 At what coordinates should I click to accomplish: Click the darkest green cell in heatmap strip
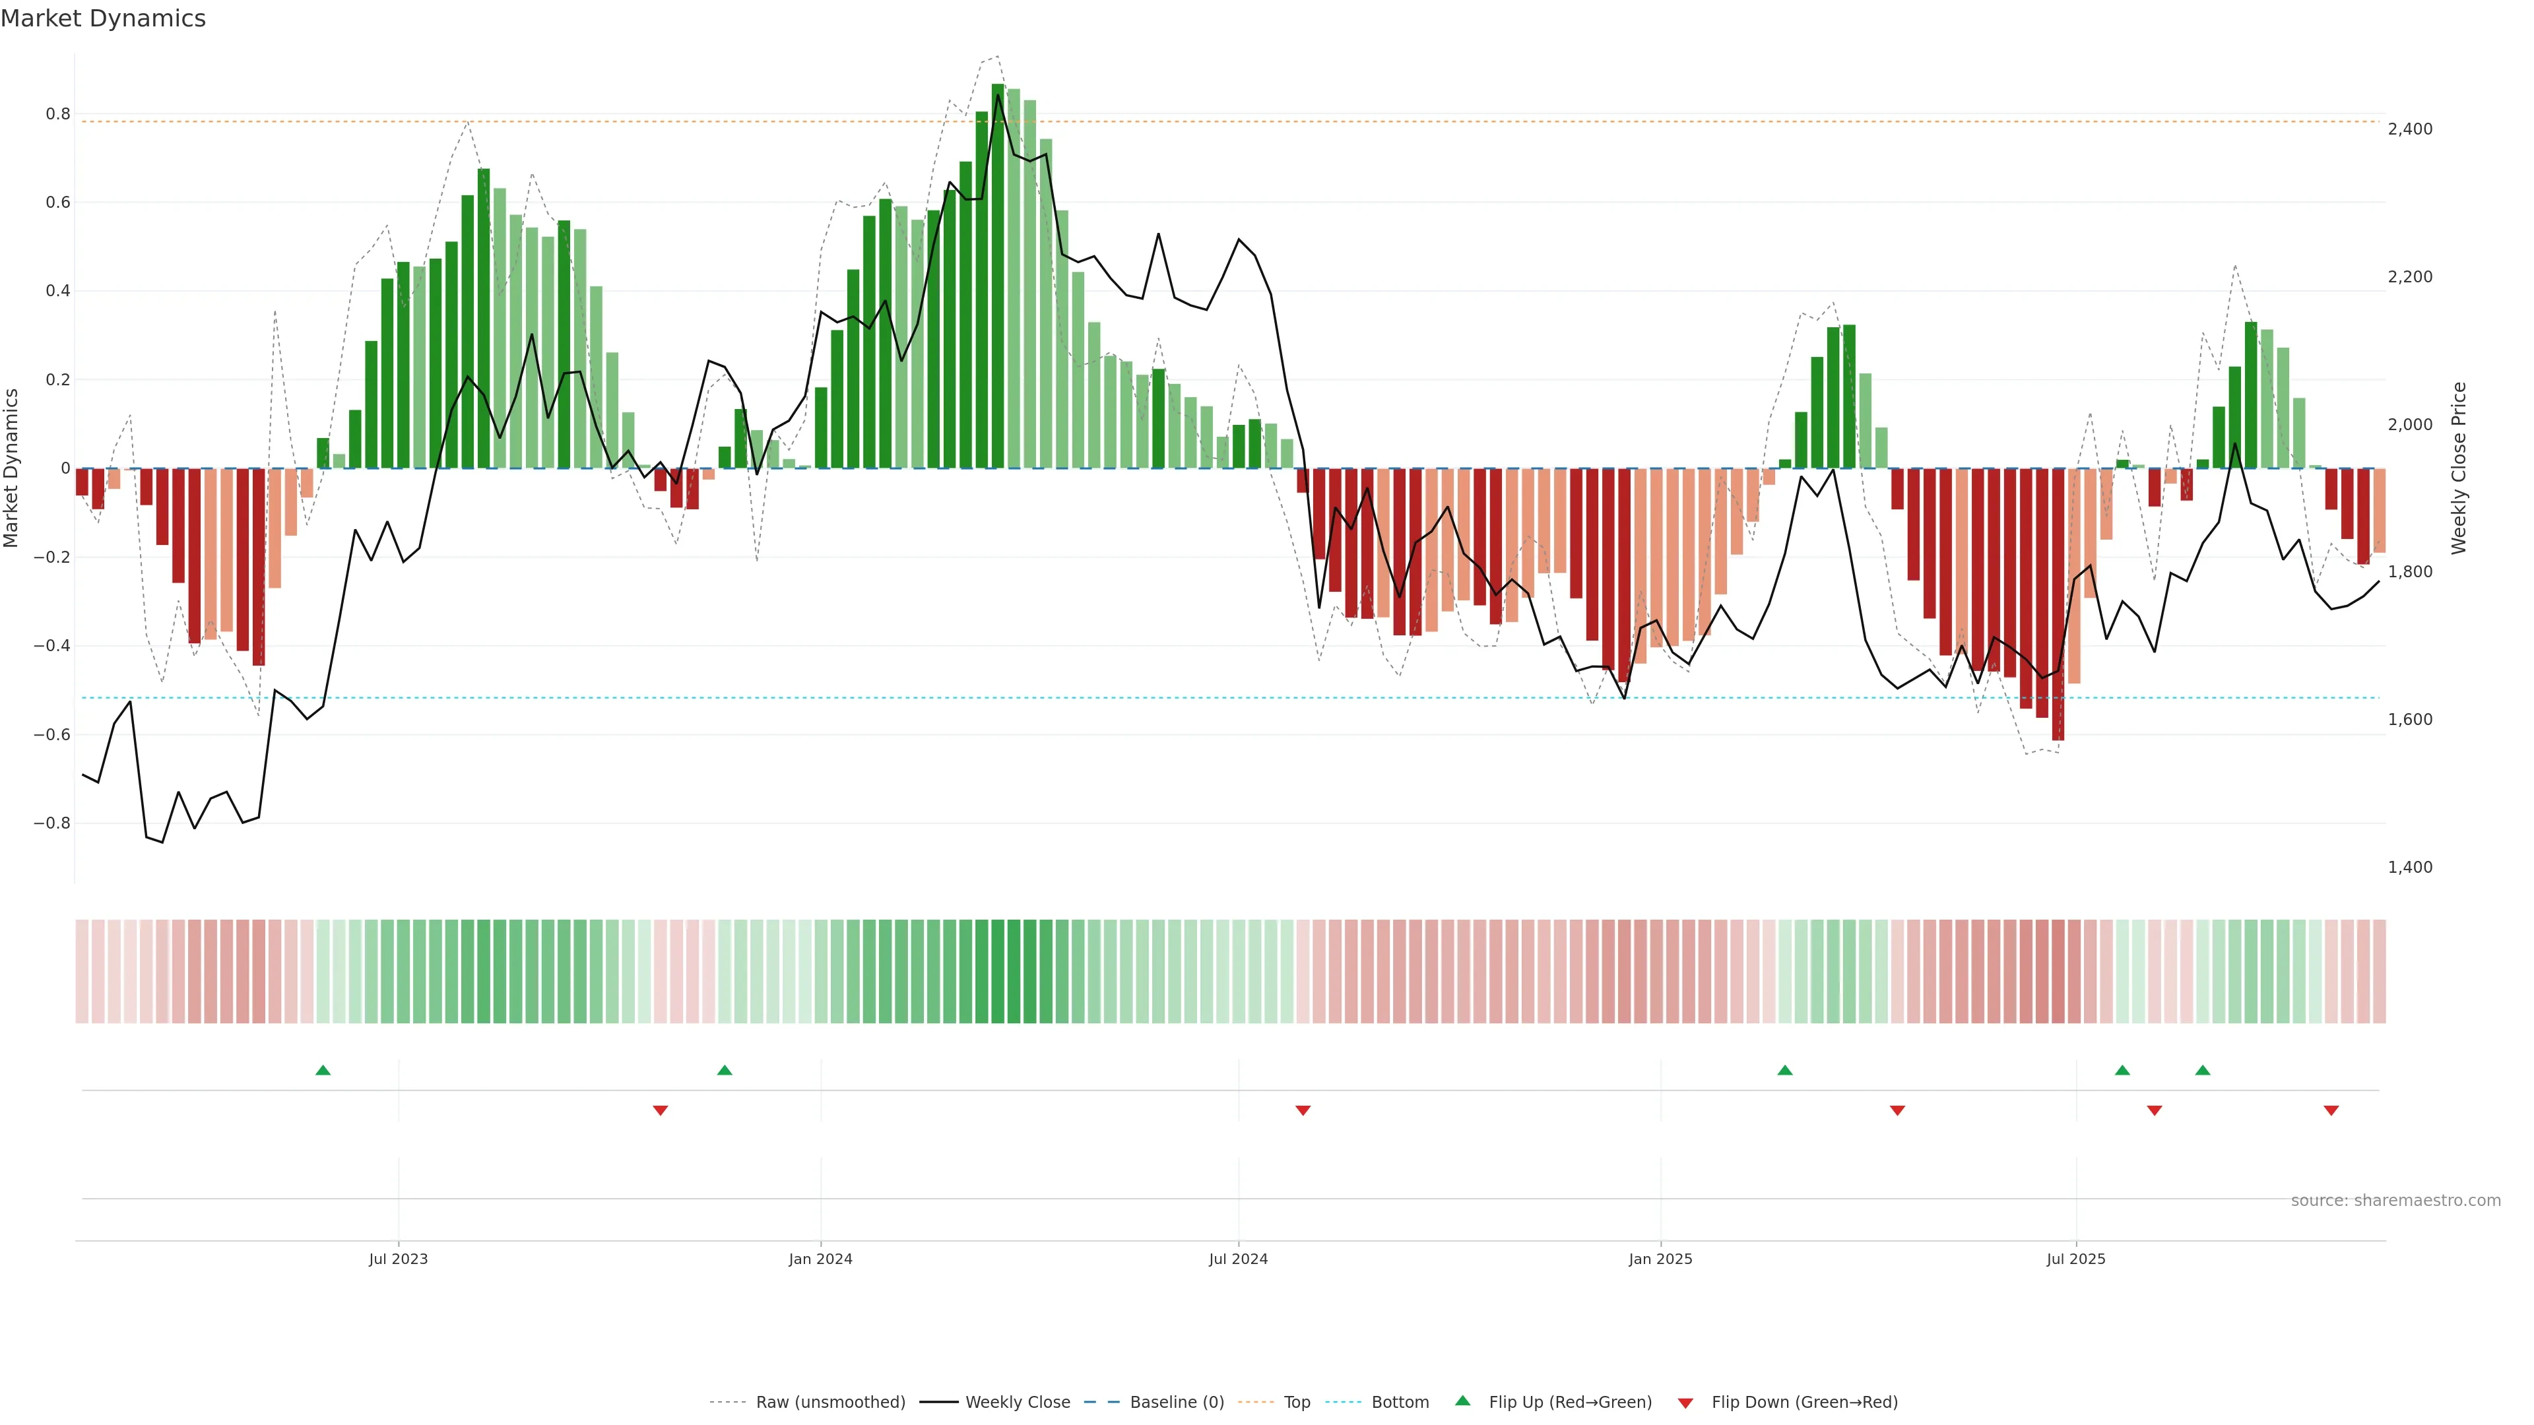[x=998, y=972]
